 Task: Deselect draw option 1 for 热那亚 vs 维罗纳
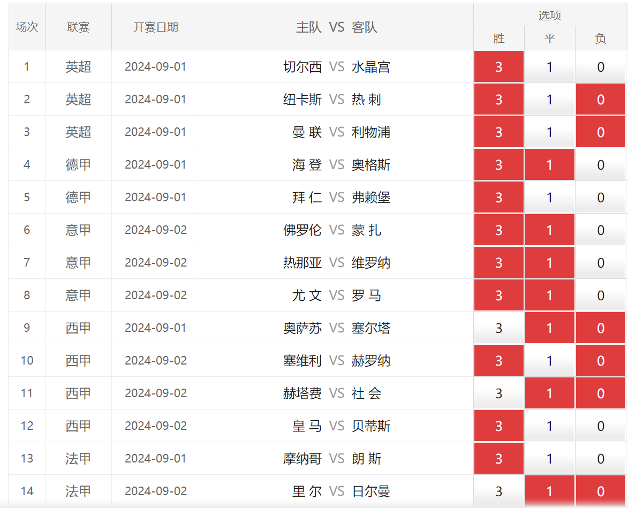[x=549, y=263]
